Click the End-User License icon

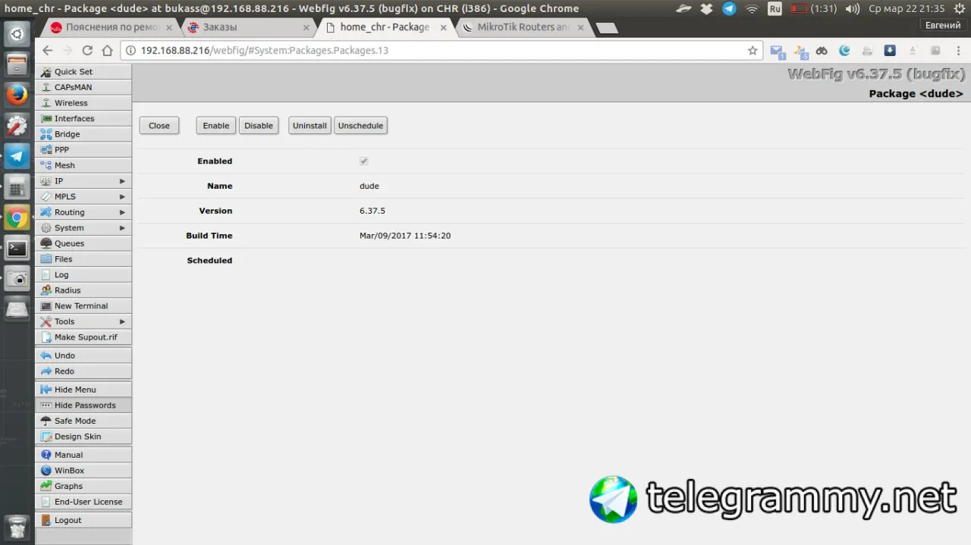[46, 502]
